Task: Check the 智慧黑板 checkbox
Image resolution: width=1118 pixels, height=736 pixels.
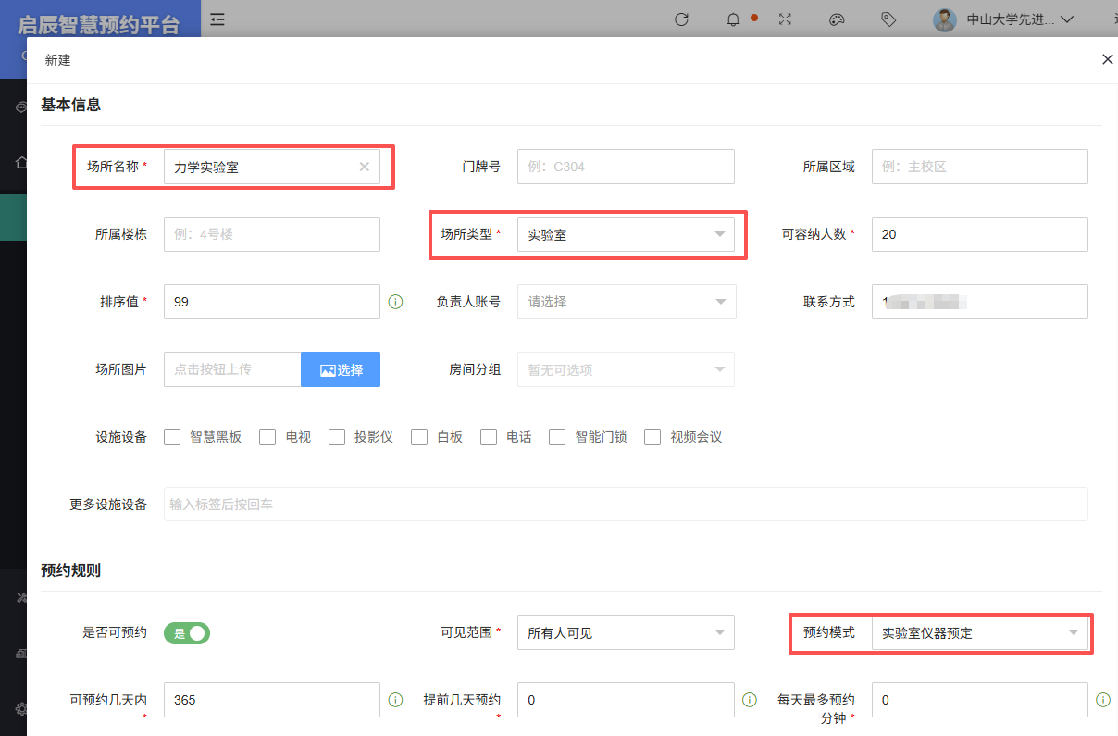Action: (172, 437)
